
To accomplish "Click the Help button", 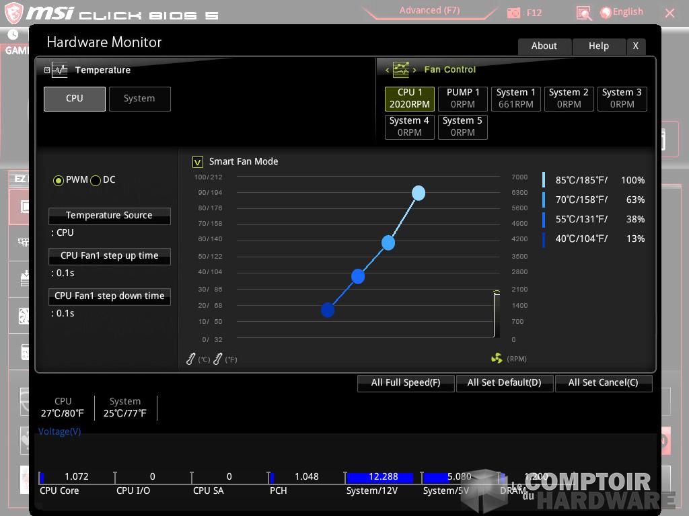I will point(597,46).
